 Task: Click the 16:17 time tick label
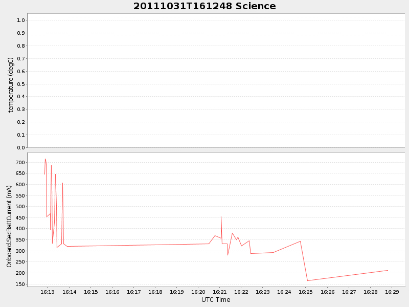(x=134, y=292)
